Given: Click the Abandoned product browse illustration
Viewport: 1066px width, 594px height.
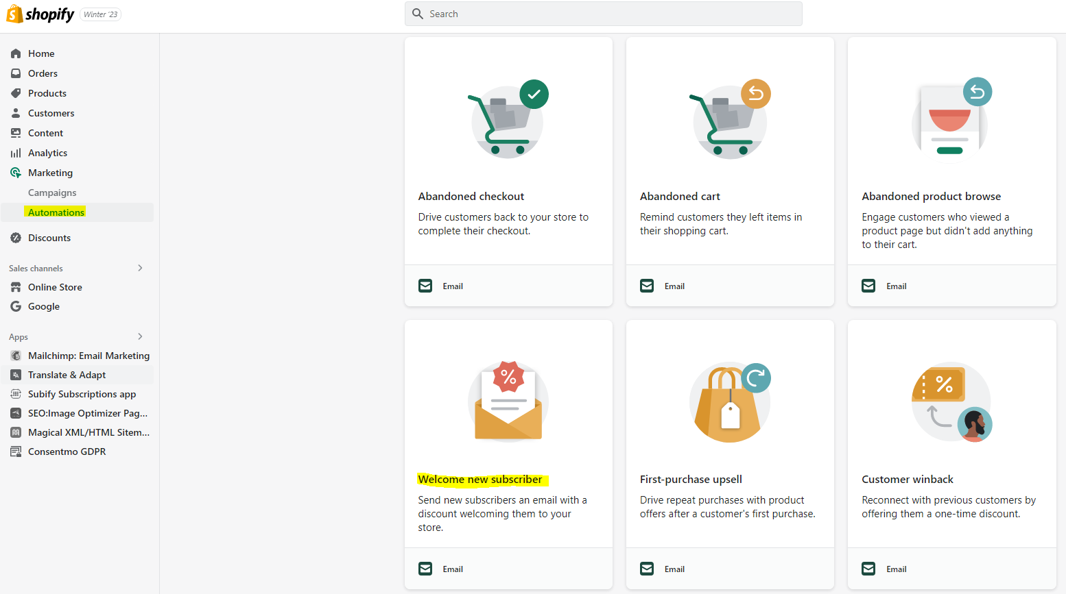Looking at the screenshot, I should [x=952, y=117].
